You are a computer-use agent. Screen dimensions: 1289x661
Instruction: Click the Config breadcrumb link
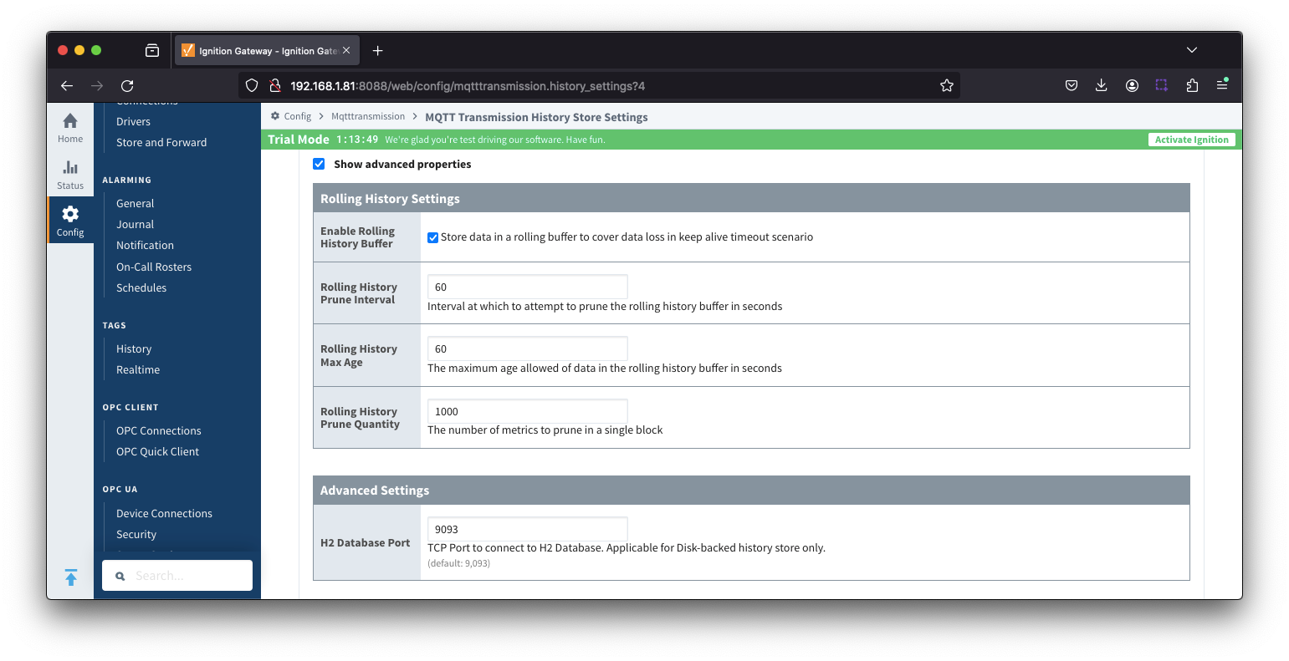pos(297,116)
